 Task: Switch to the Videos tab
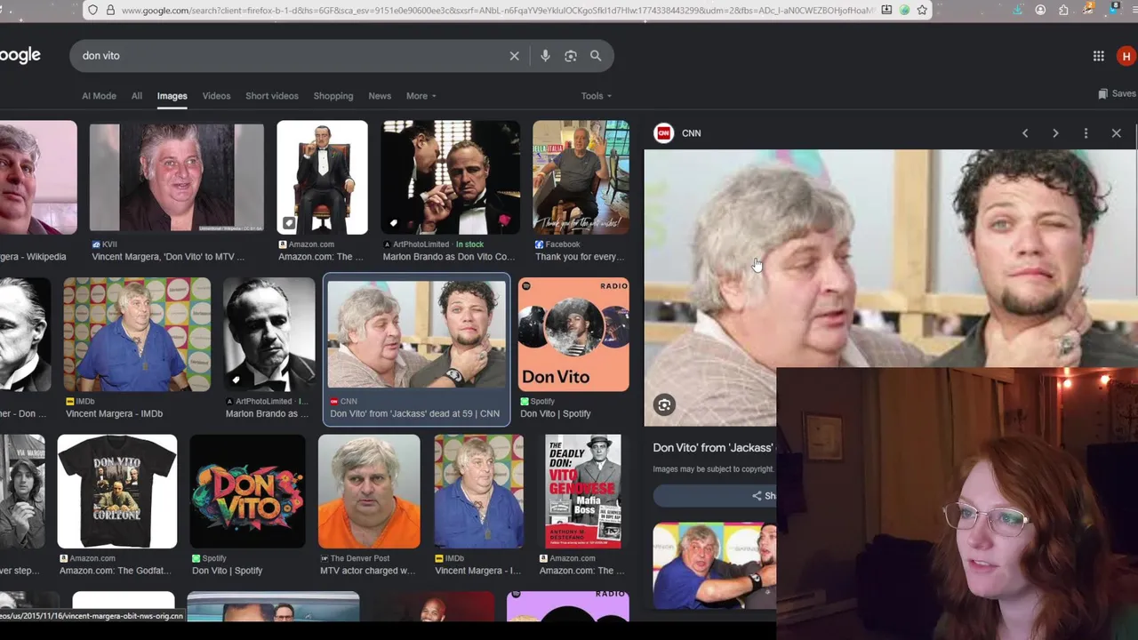216,96
